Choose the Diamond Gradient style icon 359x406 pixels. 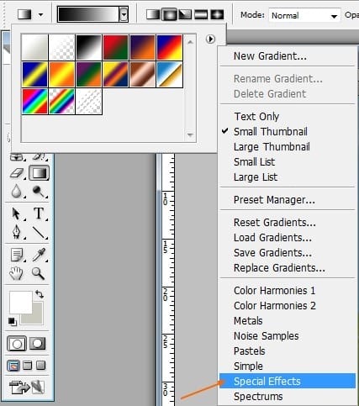tap(218, 14)
